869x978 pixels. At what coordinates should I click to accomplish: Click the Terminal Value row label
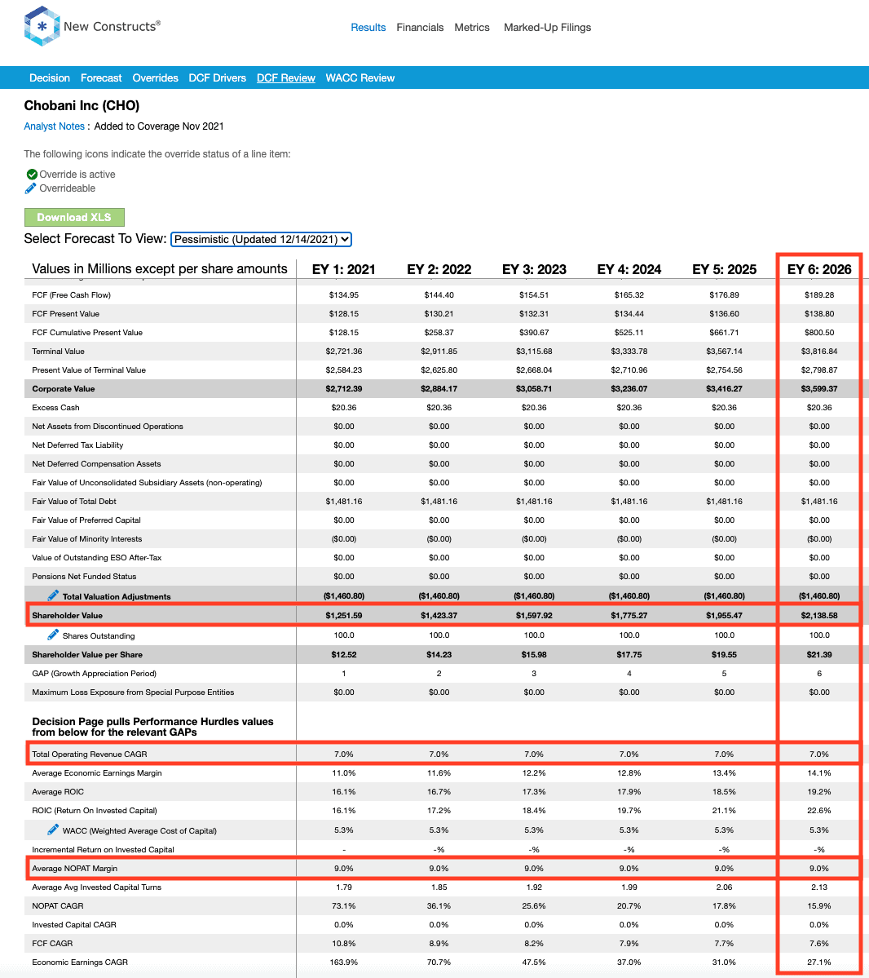click(58, 352)
